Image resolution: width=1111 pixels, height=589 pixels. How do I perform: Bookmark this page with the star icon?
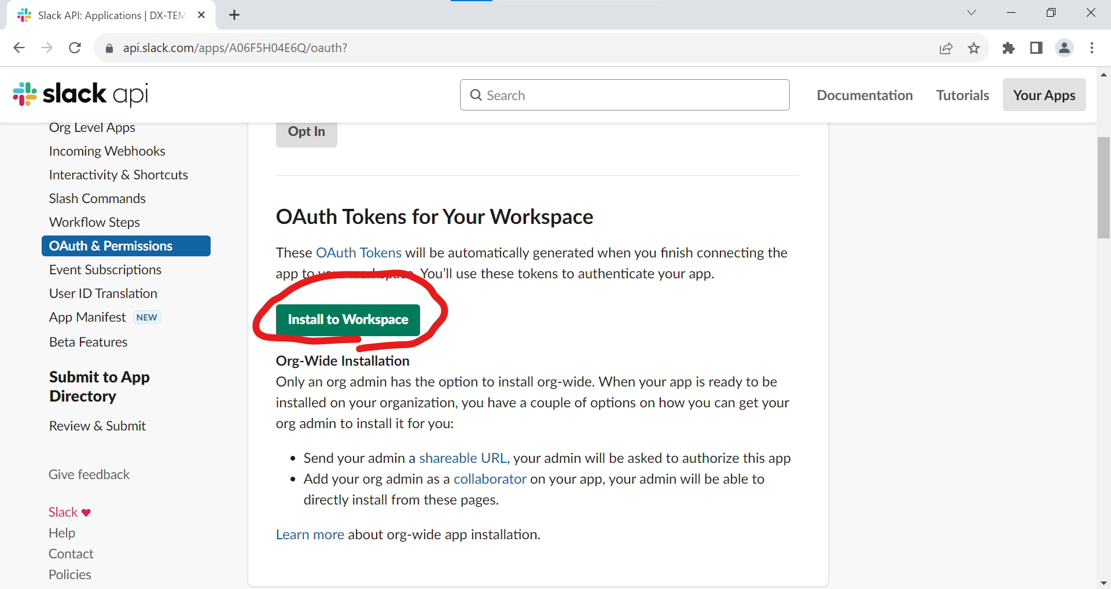coord(974,48)
